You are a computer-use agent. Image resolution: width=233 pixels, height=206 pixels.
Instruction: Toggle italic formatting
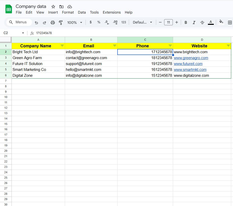[x=194, y=23]
